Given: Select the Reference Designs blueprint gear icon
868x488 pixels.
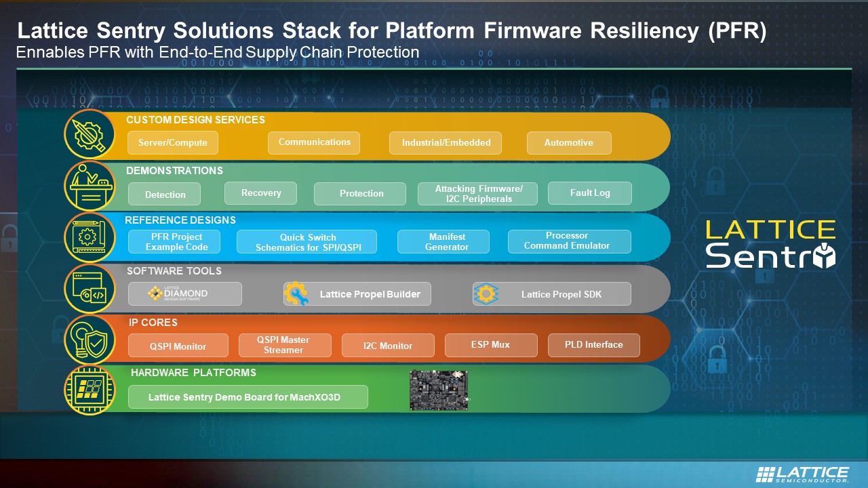Looking at the screenshot, I should [x=90, y=237].
